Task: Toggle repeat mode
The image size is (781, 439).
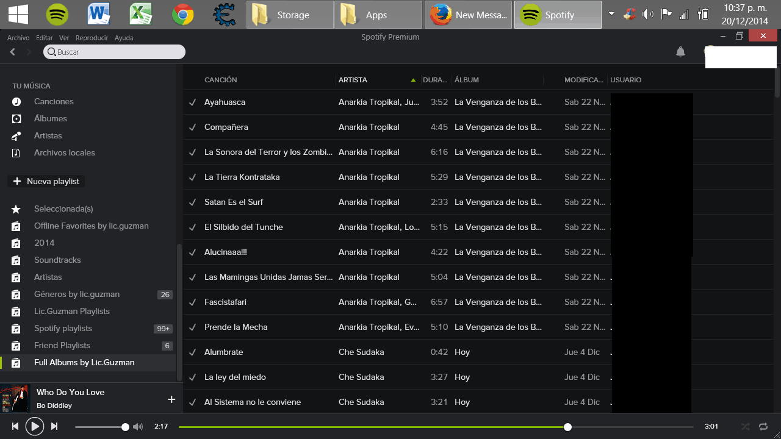Action: tap(763, 427)
